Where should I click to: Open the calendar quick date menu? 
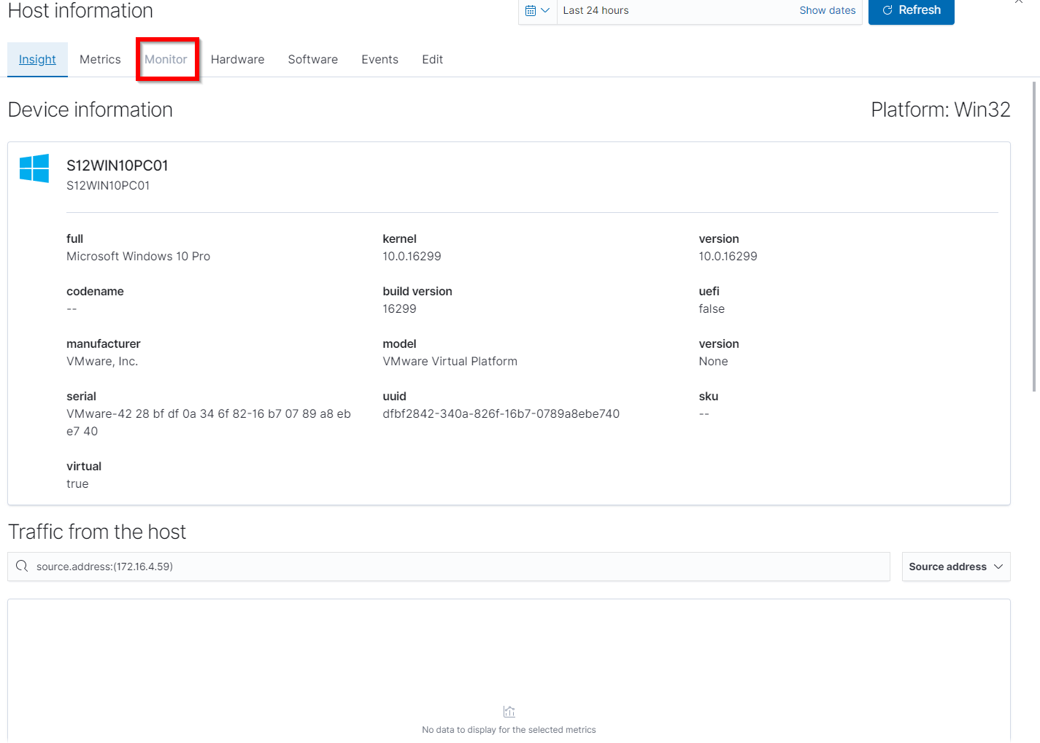[x=538, y=11]
